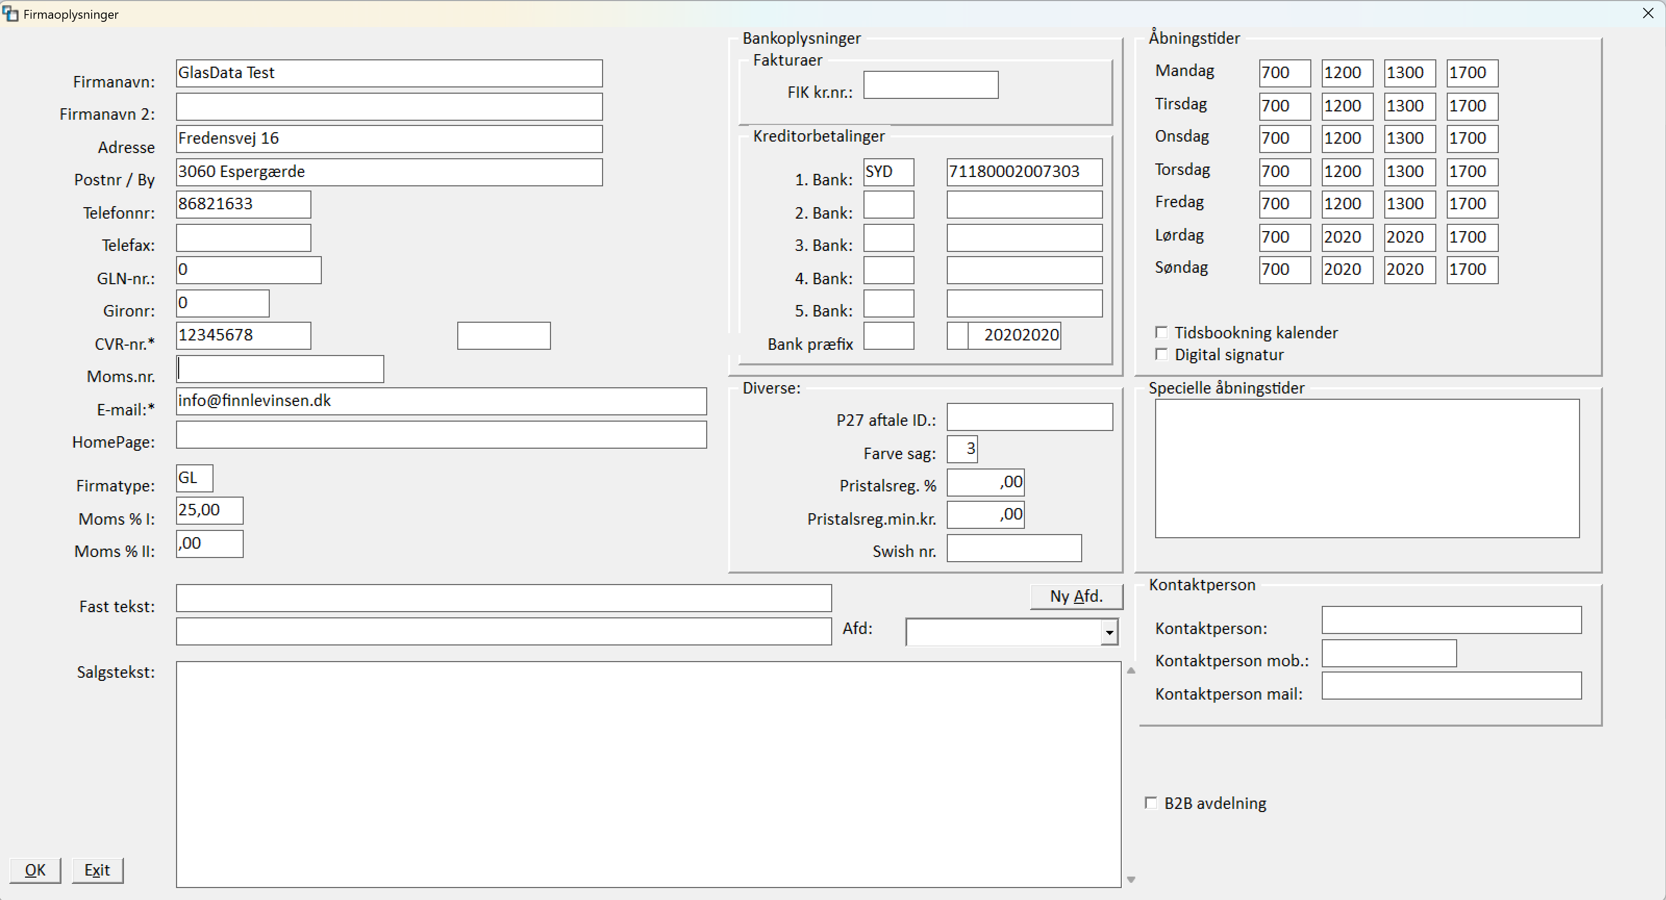Select the empty Firmanavn 2 field
Screen dimensions: 1666x900
tap(390, 107)
